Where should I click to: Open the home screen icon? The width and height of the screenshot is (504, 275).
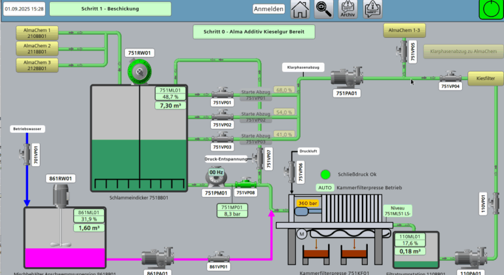click(300, 9)
